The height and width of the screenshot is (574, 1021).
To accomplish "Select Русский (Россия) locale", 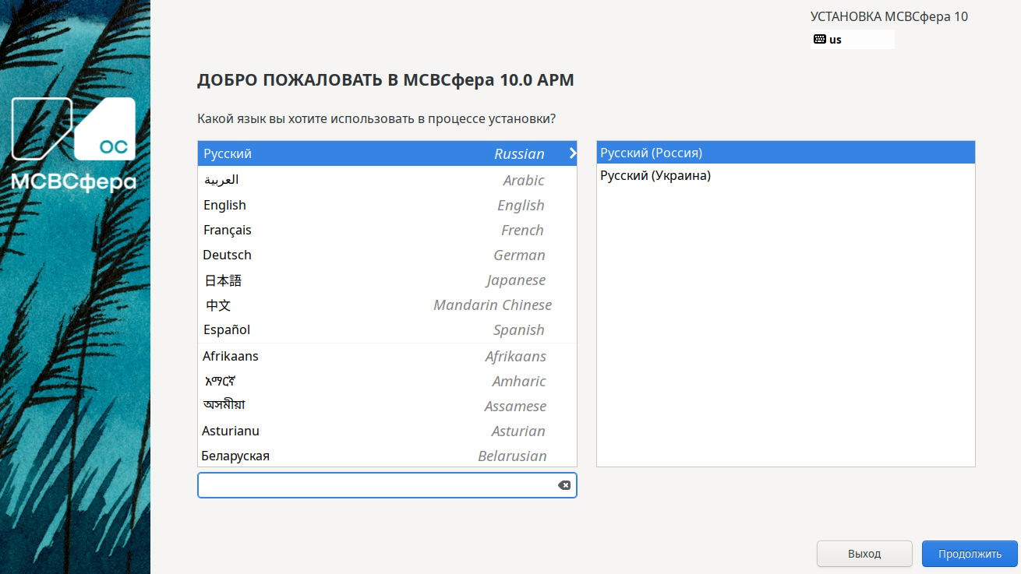I will tap(785, 153).
